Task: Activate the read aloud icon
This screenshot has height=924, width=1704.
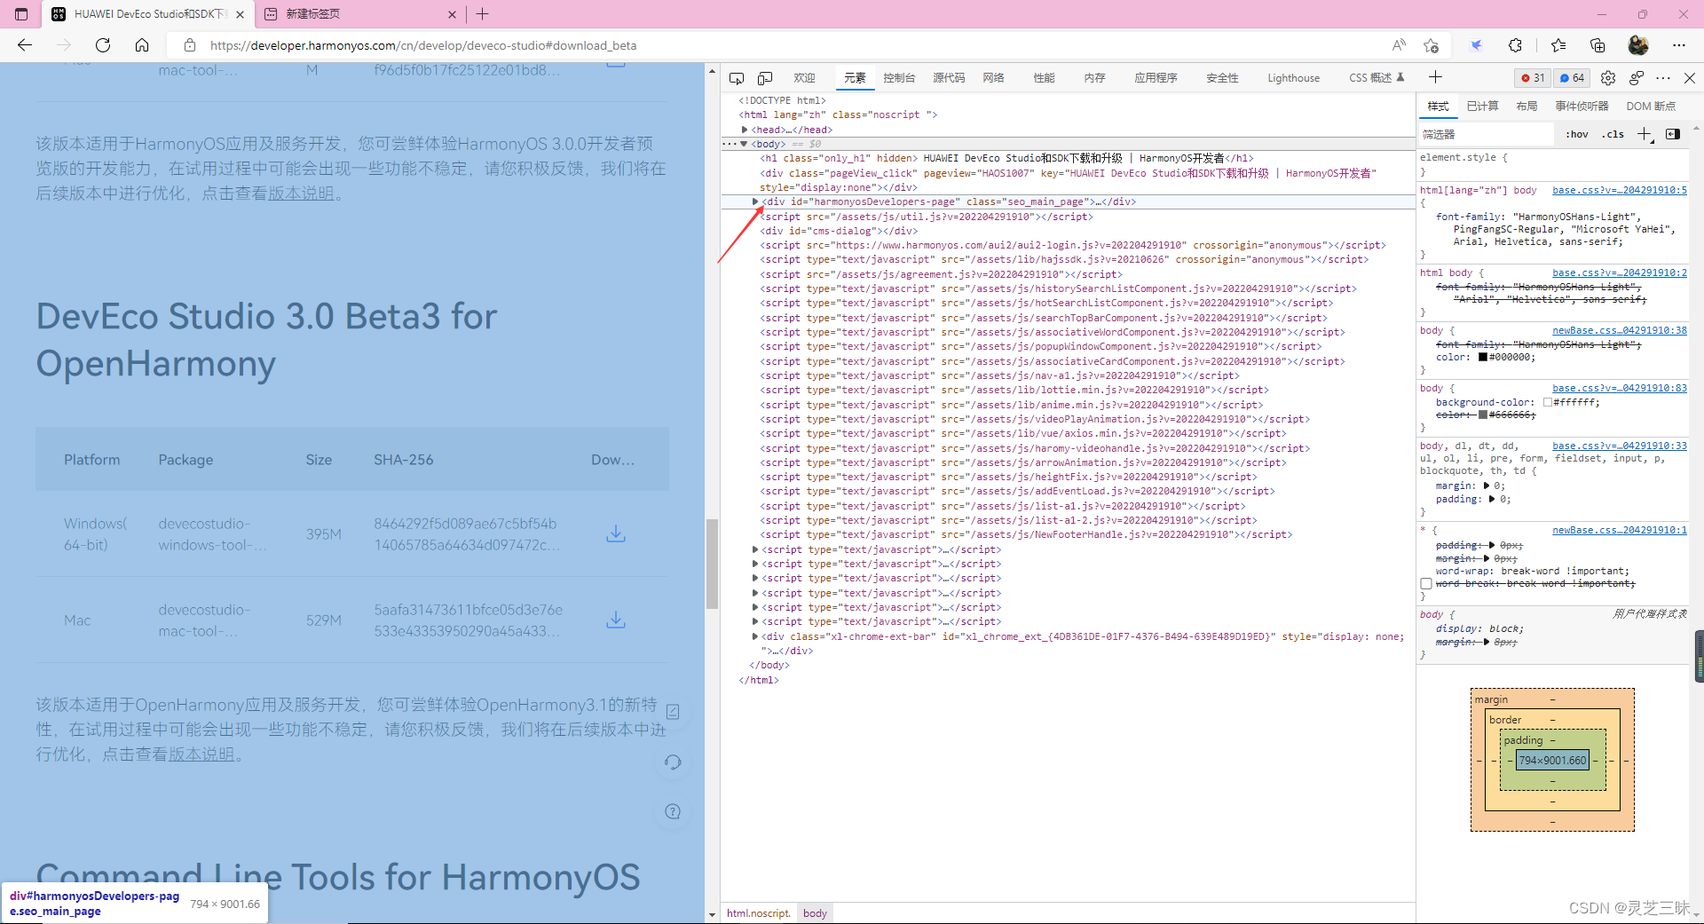Action: [x=1399, y=45]
